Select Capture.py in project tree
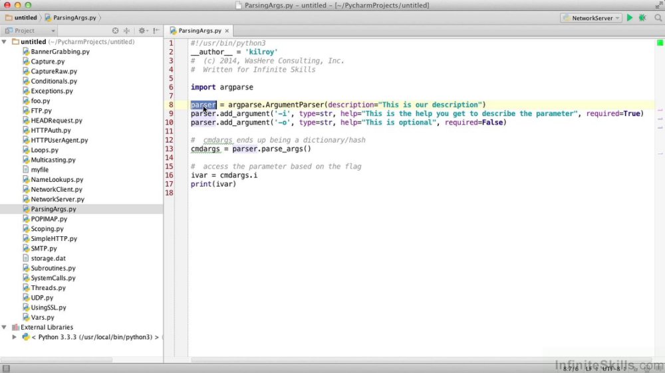This screenshot has width=665, height=373. (x=47, y=61)
